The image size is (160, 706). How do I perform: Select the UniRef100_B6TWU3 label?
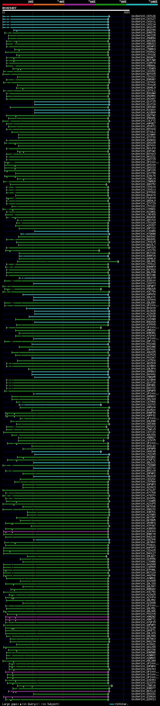[x=143, y=639]
